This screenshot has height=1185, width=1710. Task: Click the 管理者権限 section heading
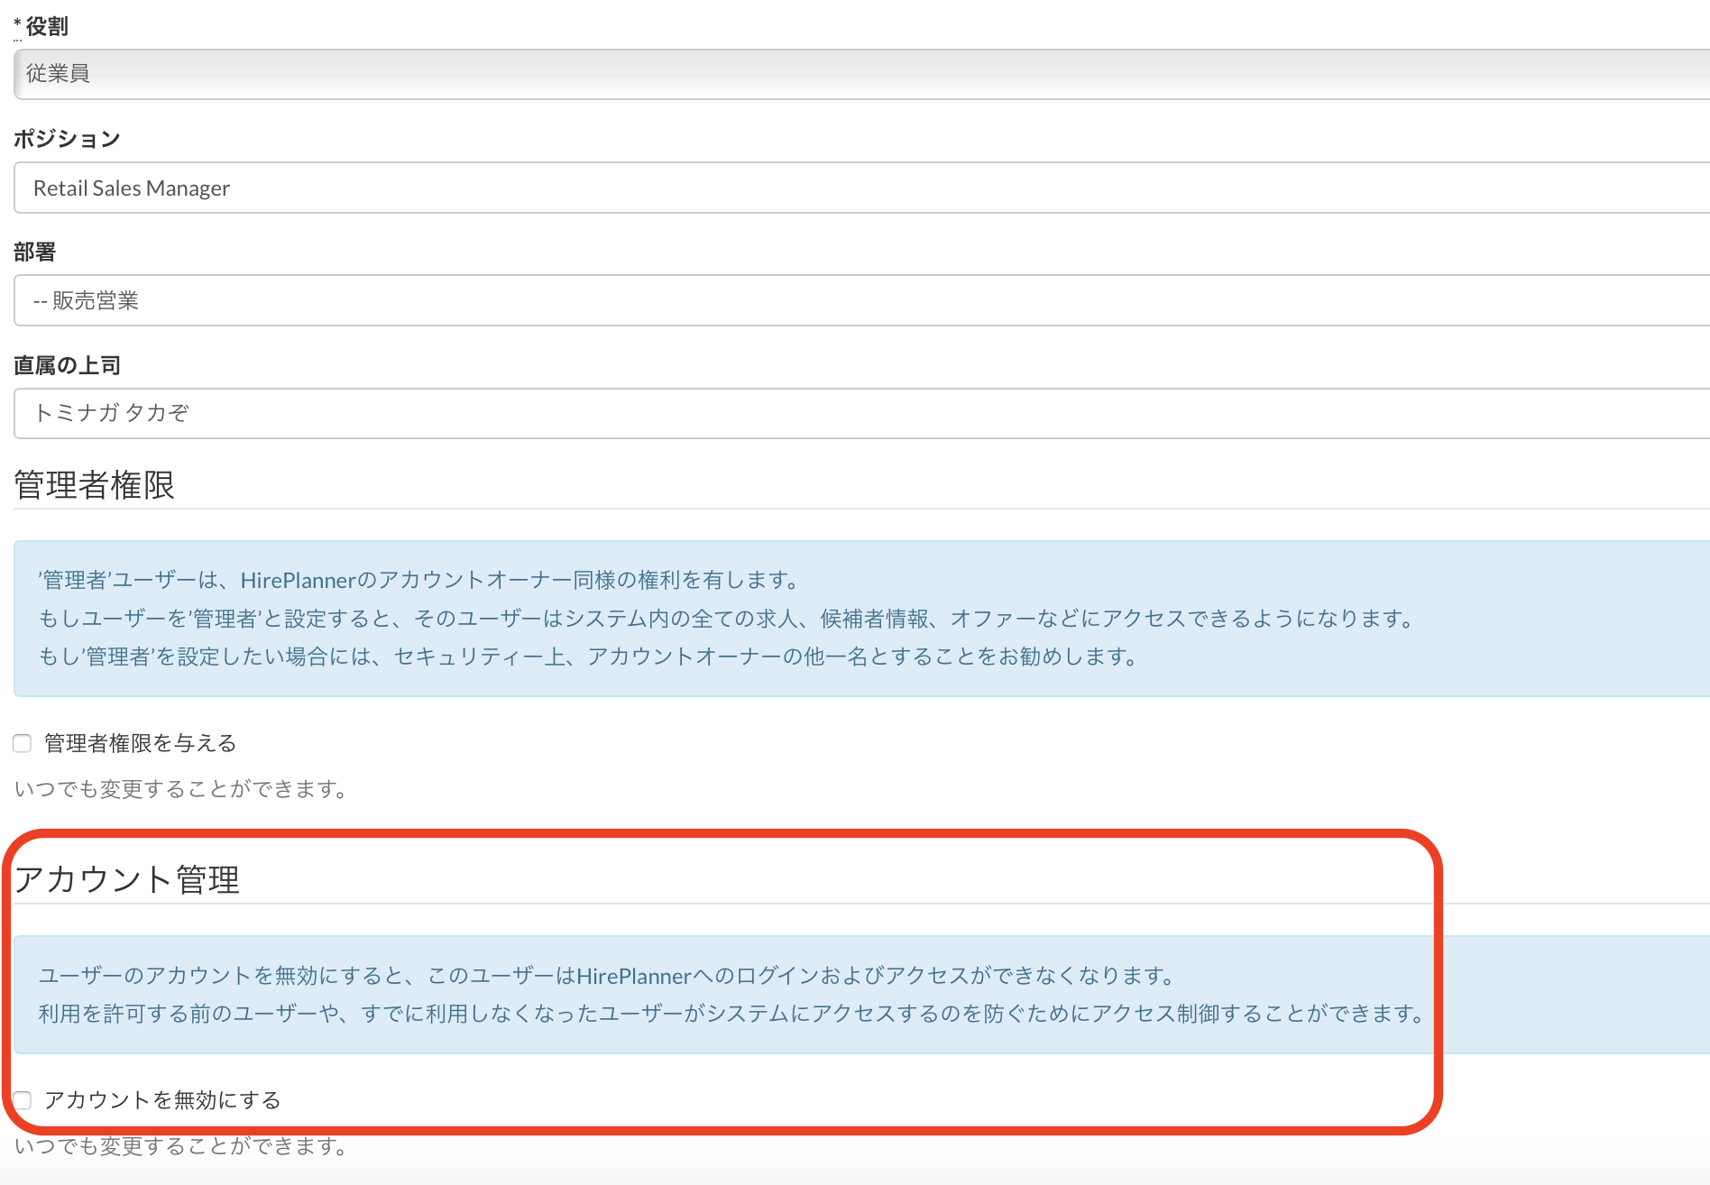(94, 485)
